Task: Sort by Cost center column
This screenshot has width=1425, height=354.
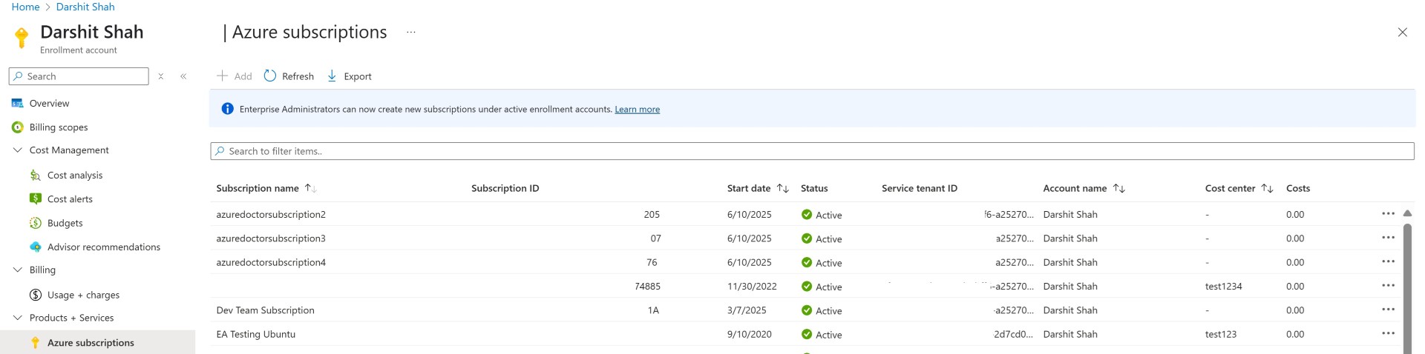Action: [x=1239, y=188]
